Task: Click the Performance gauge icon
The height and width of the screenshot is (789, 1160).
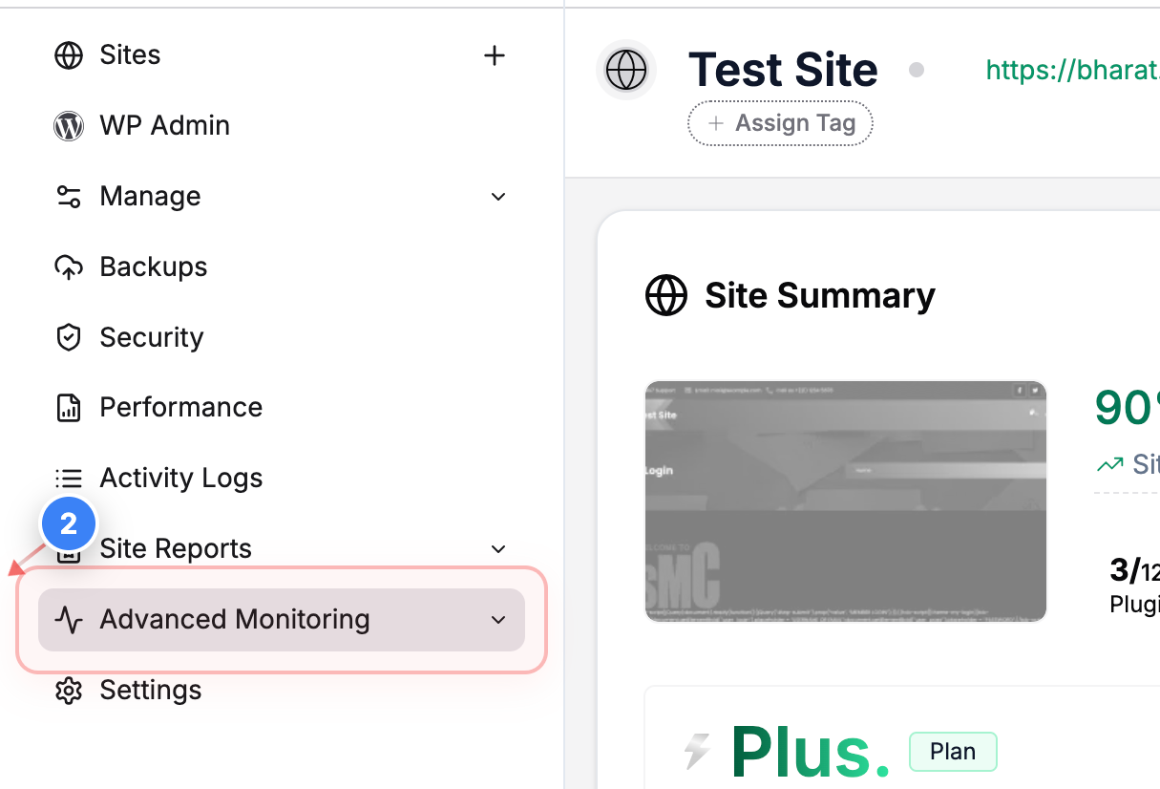Action: tap(68, 407)
